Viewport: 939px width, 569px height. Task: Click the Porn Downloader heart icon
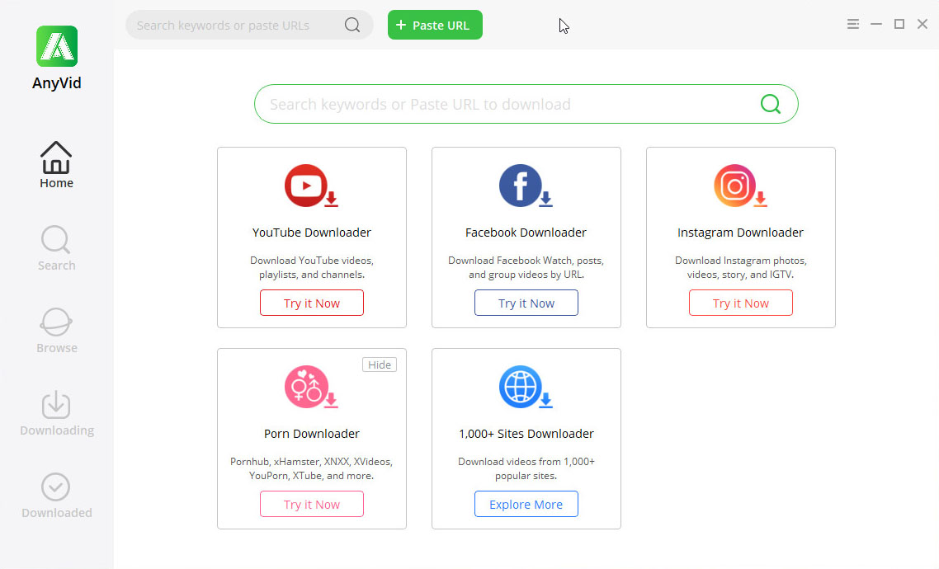point(311,387)
